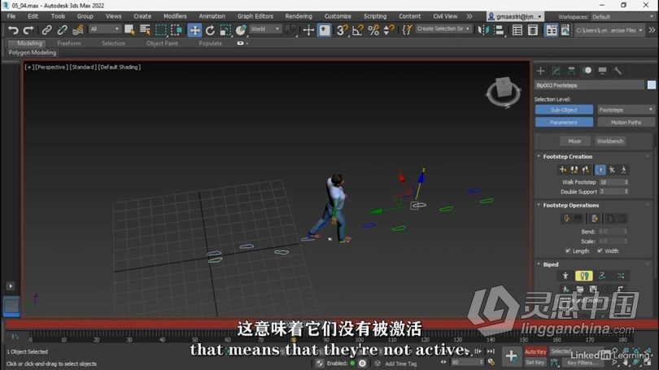Open the File menu
Screen dimensions: 659x370
(11, 16)
